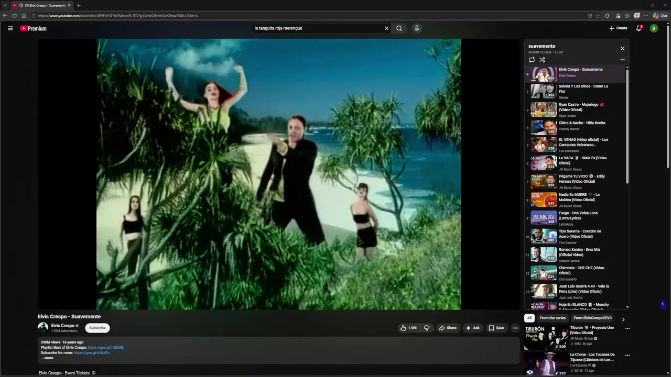Screen dimensions: 671x377
Task: Open a new browser tab
Action: tap(79, 5)
